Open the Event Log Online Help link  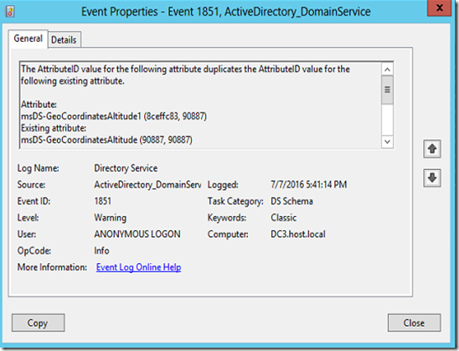pyautogui.click(x=139, y=267)
